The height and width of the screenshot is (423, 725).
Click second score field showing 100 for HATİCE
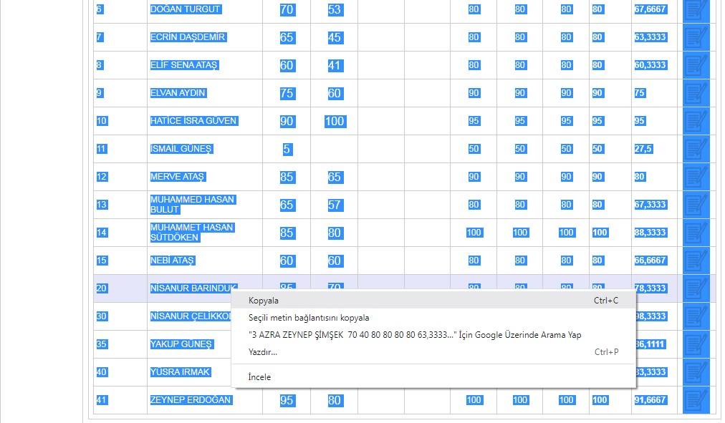(x=335, y=121)
